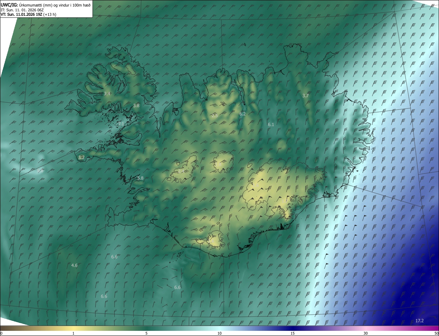
Task: Click the 3.7 value on the map
Action: (x=306, y=96)
